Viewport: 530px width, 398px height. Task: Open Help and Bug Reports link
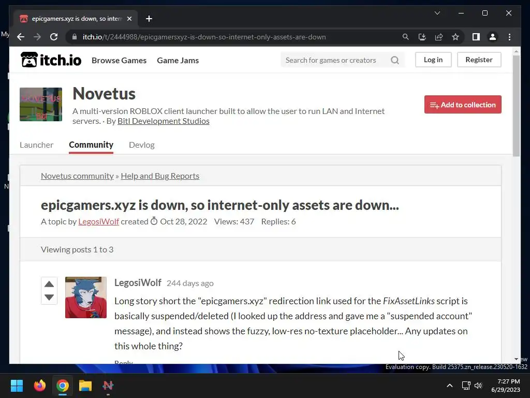pyautogui.click(x=160, y=176)
